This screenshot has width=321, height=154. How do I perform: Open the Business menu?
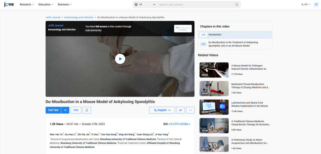[x=65, y=4]
